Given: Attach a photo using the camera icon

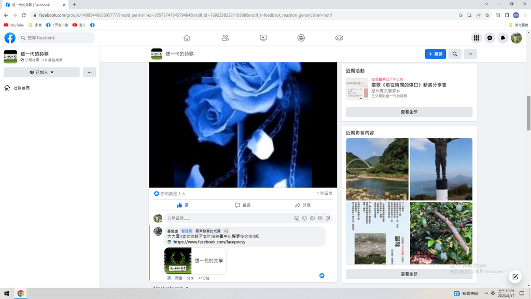Looking at the screenshot, I should [x=312, y=219].
